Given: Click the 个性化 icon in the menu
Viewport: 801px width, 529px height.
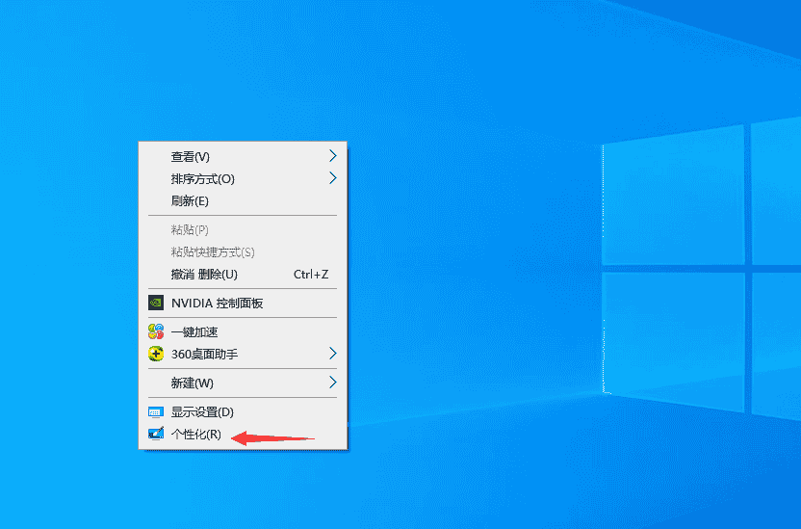Looking at the screenshot, I should (x=155, y=434).
